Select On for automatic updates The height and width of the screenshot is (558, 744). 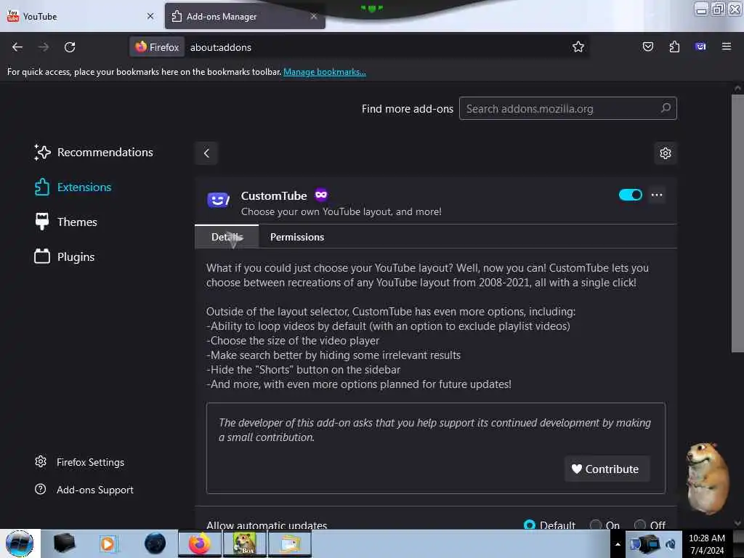point(595,525)
